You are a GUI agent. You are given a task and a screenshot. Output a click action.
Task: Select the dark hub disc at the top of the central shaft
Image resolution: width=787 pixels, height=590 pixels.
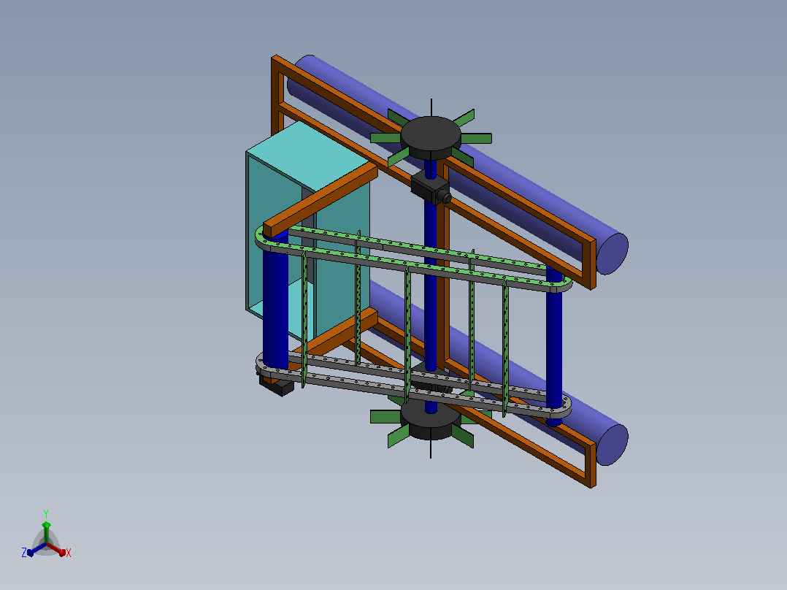[431, 137]
